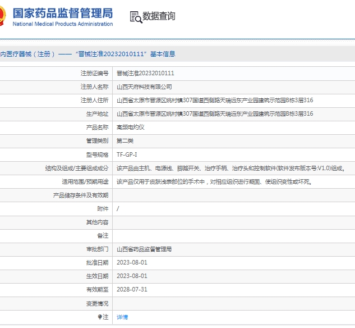
Task: Select the management class value 第二类
Action: click(125, 141)
